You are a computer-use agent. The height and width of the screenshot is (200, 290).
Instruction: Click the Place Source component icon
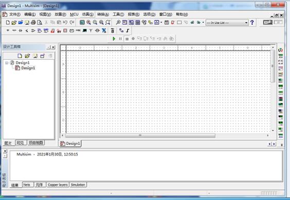pos(8,30)
